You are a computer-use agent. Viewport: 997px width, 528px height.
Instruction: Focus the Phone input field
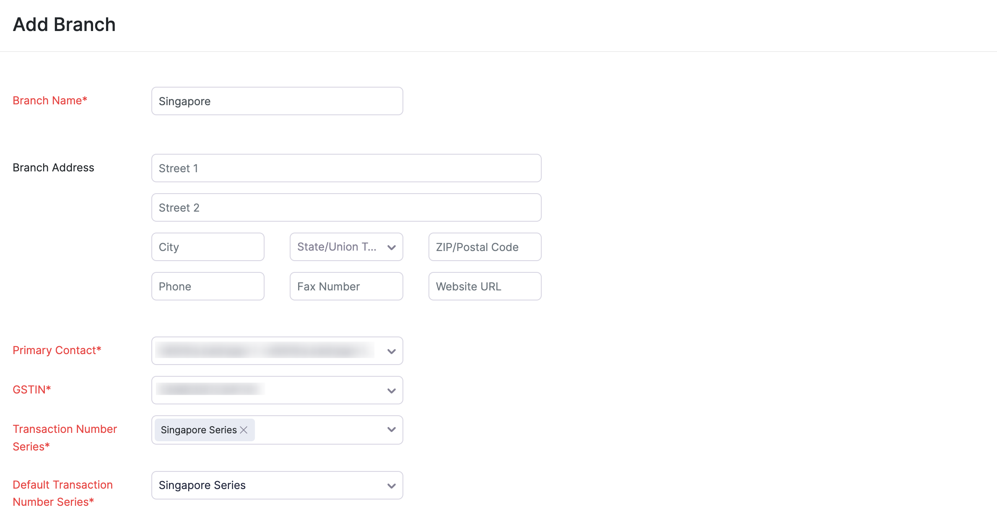[x=208, y=286]
